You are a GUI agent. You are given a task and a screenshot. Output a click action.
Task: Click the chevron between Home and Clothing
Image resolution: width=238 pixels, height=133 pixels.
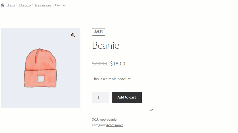point(17,5)
